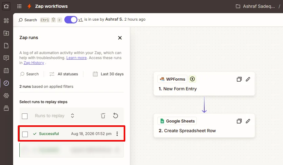
Task: Open the sidebar apps overview icon
Action: tap(6, 21)
